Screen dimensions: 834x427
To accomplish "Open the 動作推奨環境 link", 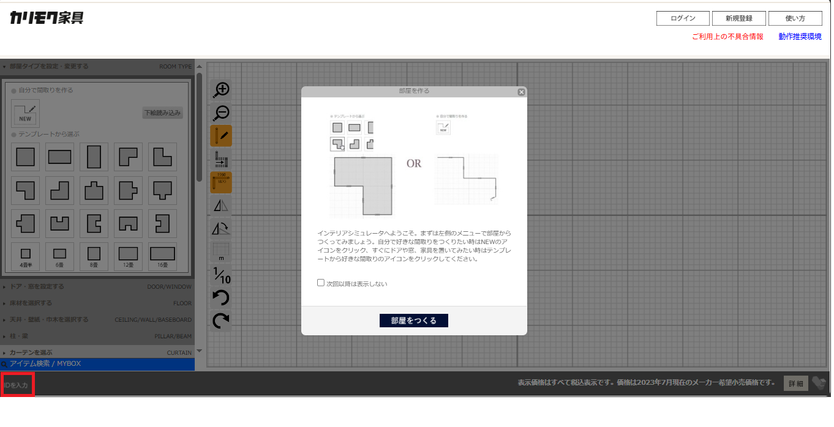I will (800, 37).
